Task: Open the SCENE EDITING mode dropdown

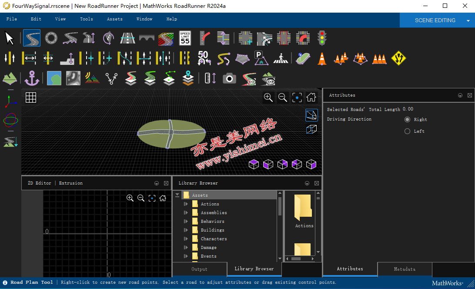Action: tap(468, 20)
